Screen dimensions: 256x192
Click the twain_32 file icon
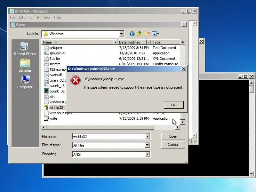(46, 80)
